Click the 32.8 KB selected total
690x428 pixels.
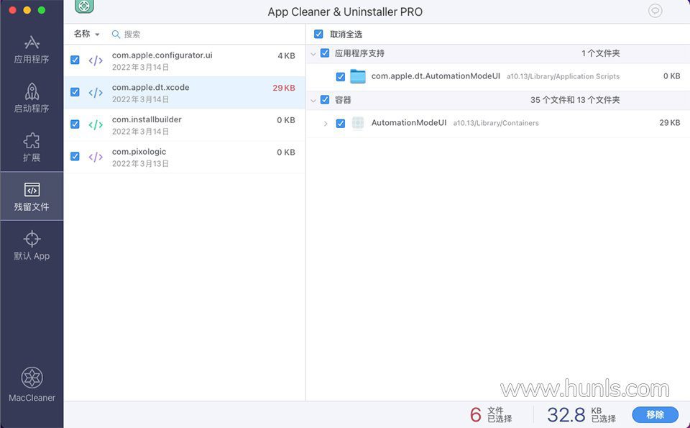[x=581, y=415]
